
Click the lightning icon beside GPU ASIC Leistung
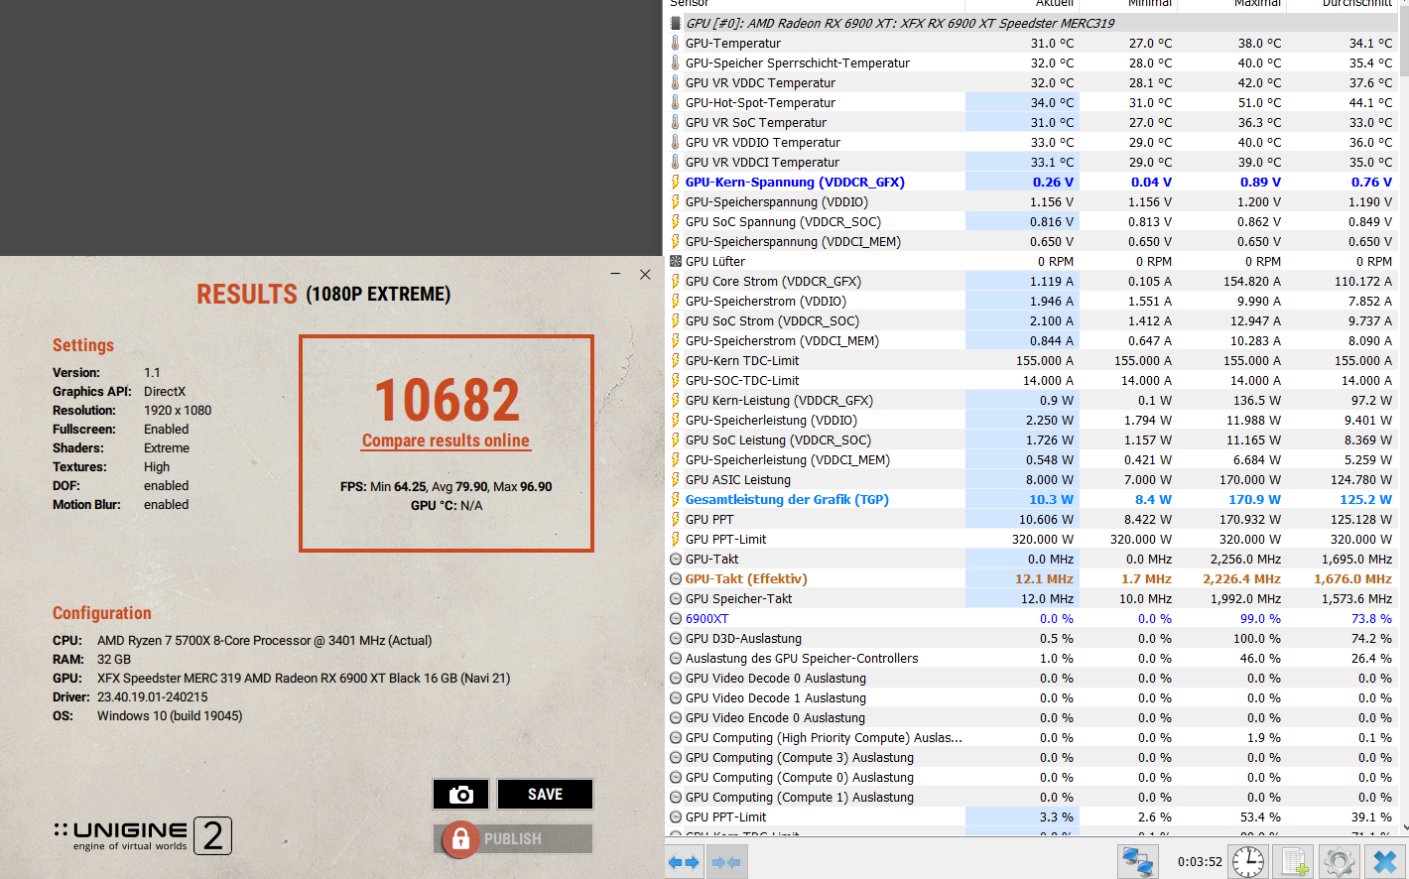pos(676,479)
